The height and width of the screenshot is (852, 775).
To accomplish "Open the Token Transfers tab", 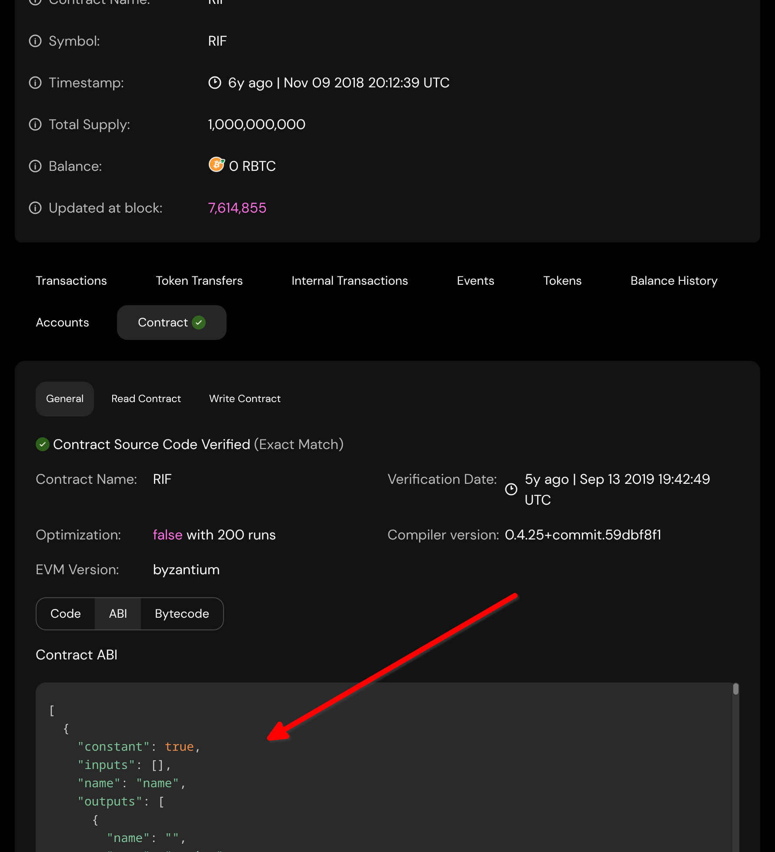I will tap(199, 280).
